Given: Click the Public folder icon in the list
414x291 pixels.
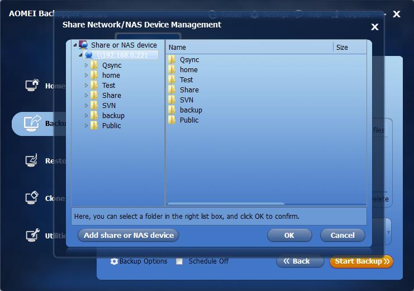Looking at the screenshot, I should click(x=172, y=120).
